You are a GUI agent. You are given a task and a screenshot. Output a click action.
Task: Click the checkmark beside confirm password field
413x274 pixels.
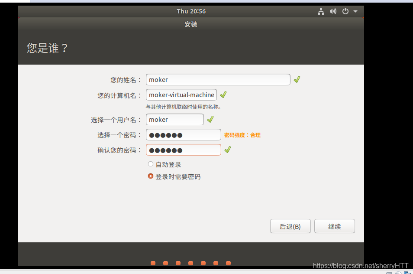pos(228,150)
